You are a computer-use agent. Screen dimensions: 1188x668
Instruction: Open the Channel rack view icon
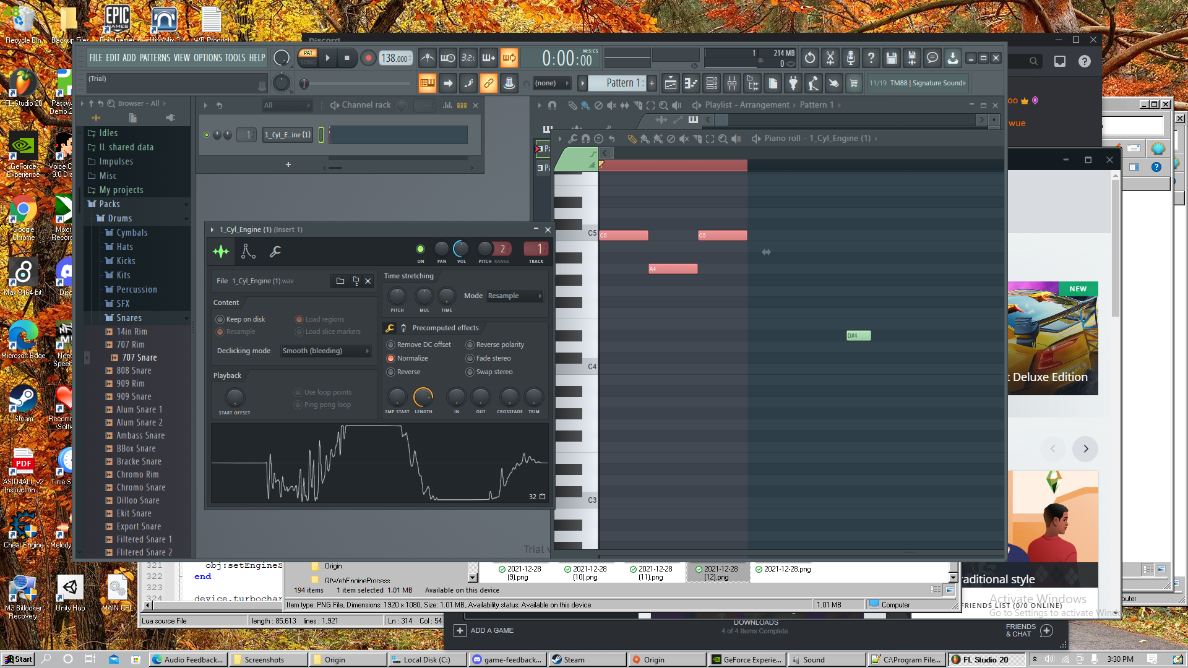[x=712, y=83]
